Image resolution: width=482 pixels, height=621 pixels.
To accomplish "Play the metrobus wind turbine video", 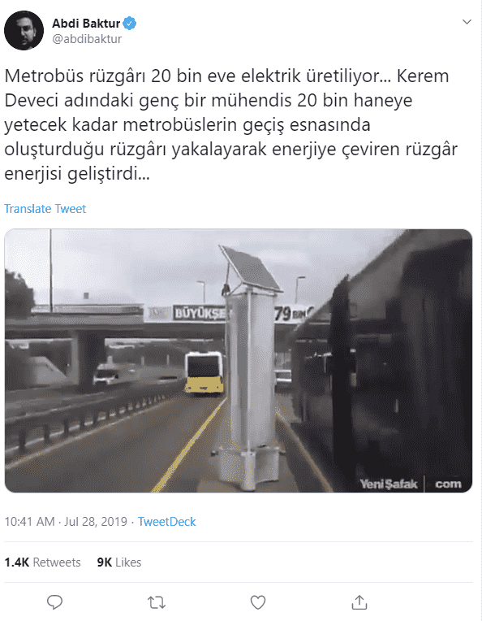I will pyautogui.click(x=239, y=361).
